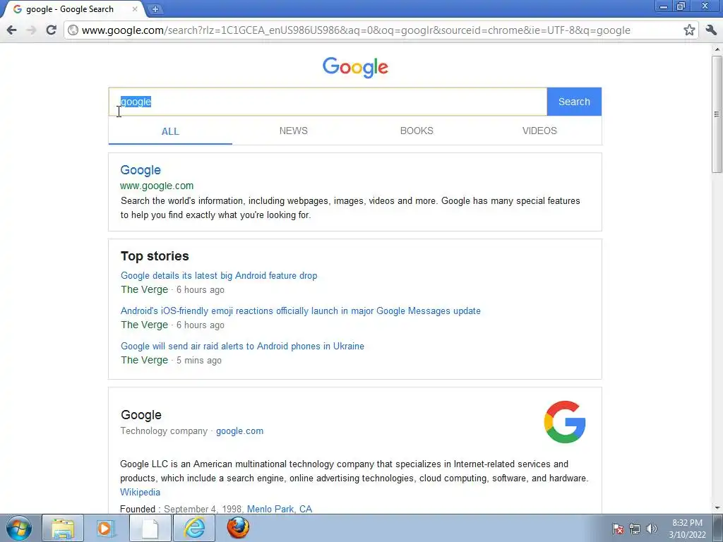Switch to the BOOKS tab
This screenshot has width=723, height=542.
417,131
